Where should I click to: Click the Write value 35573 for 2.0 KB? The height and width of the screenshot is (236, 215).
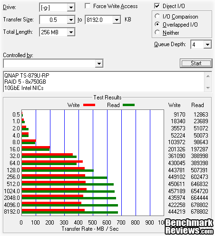pos(178,128)
